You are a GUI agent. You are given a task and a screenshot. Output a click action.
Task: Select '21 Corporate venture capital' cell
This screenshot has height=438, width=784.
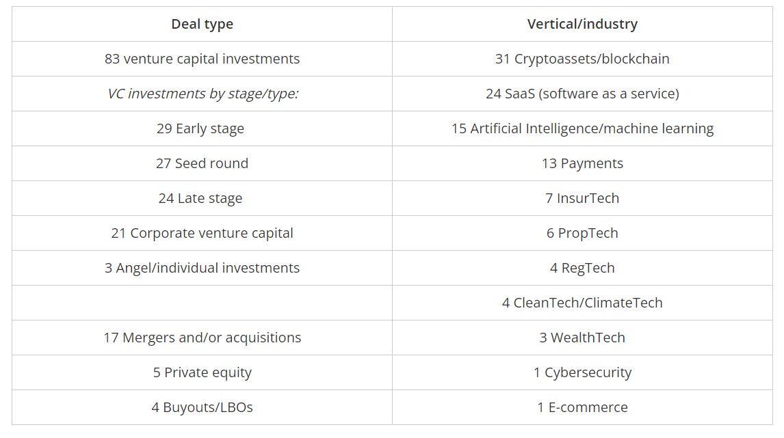202,233
